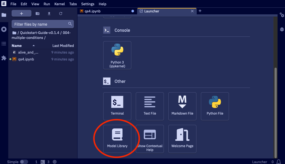Open the Welcome Page card

tap(182, 139)
